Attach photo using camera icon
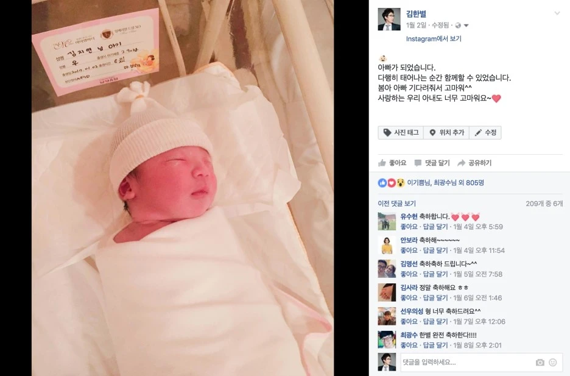The width and height of the screenshot is (570, 376). 540,363
